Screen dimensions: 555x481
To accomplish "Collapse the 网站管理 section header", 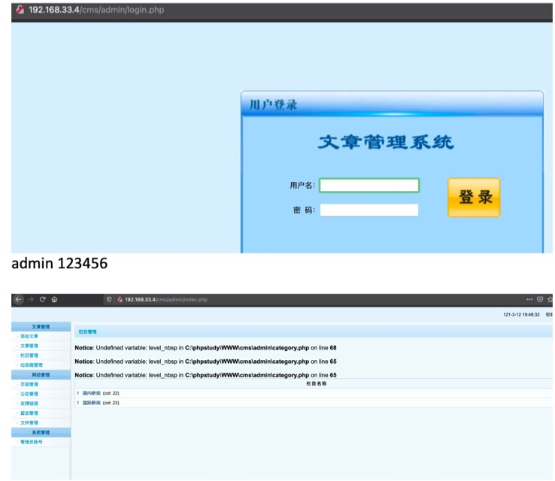I will 41,374.
